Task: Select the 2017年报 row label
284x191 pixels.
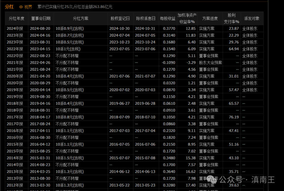Action: [x=15, y=117]
